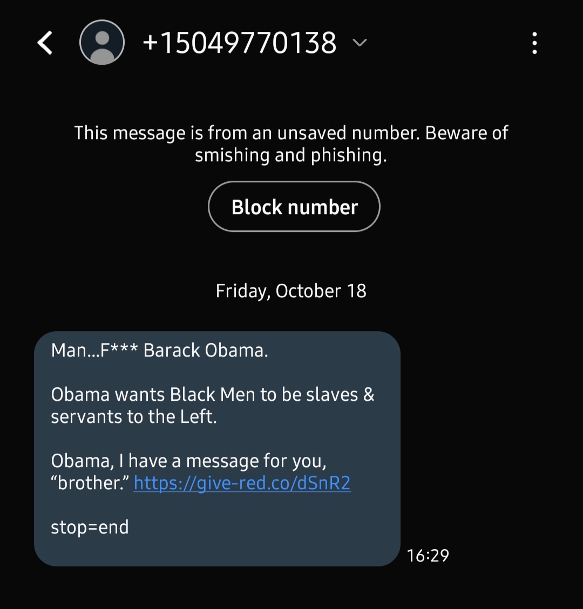
Task: Tap 'Beware of' in the warning banner
Action: (467, 133)
